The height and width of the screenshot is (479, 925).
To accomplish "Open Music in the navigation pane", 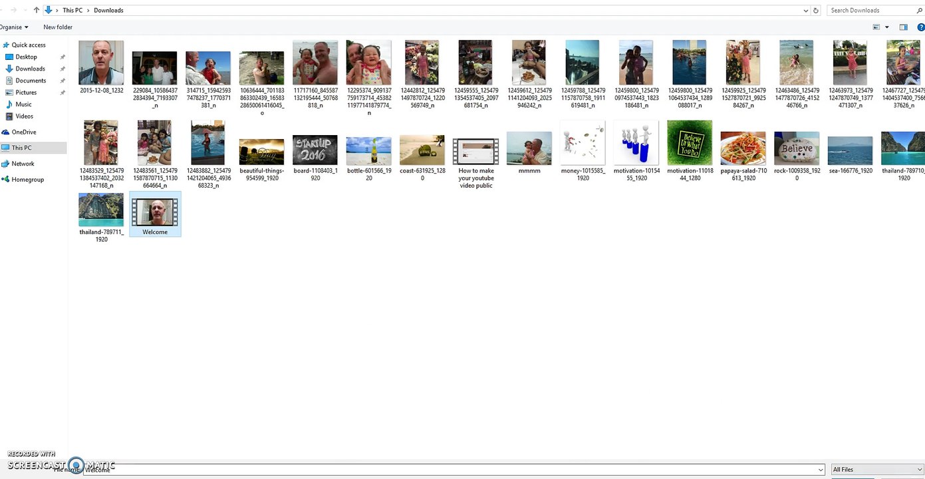I will (x=23, y=104).
